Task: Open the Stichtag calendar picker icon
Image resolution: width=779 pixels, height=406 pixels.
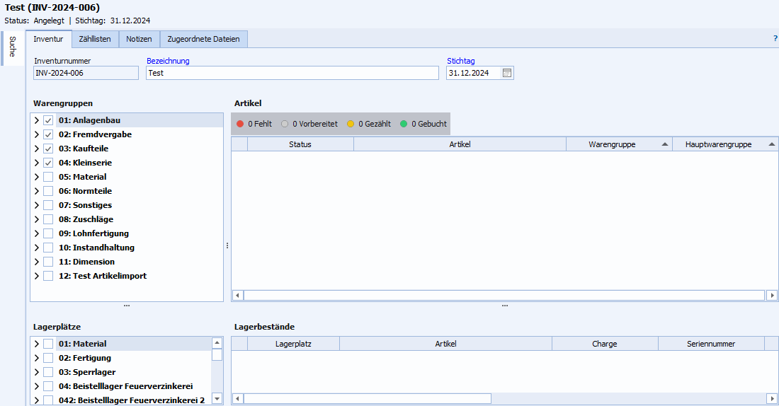Action: [x=507, y=73]
